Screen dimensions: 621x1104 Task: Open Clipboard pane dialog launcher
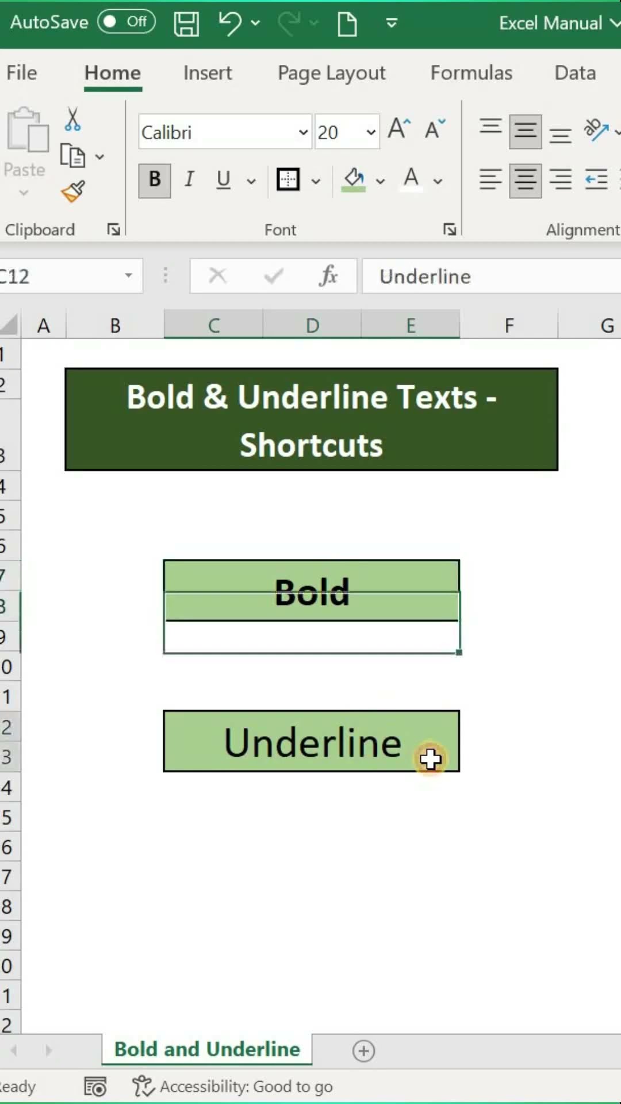tap(114, 230)
